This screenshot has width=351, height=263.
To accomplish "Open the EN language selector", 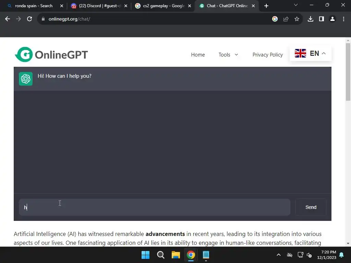I will (x=311, y=53).
